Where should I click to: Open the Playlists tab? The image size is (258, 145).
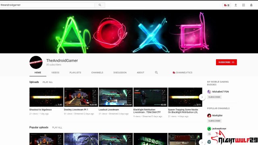point(75,72)
